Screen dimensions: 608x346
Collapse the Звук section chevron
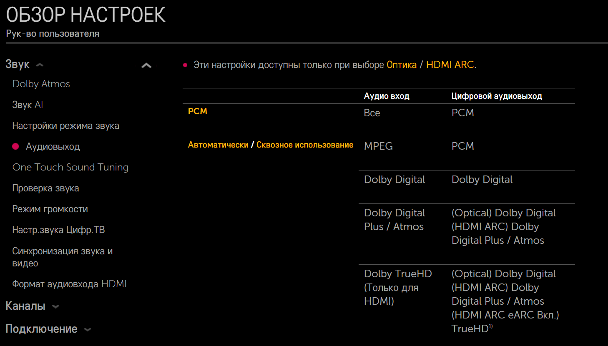pos(40,65)
